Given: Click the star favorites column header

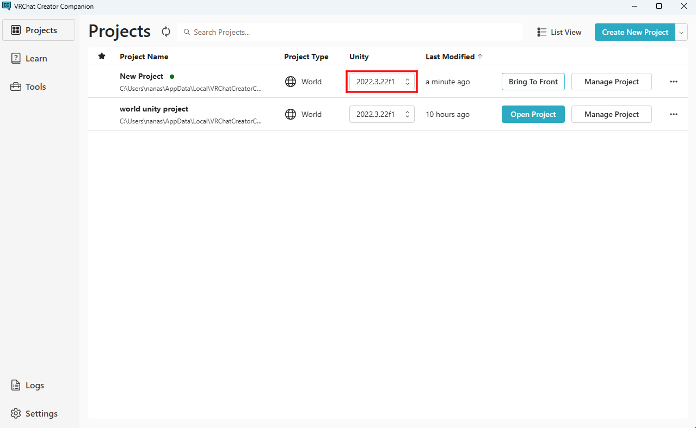Looking at the screenshot, I should (x=102, y=57).
